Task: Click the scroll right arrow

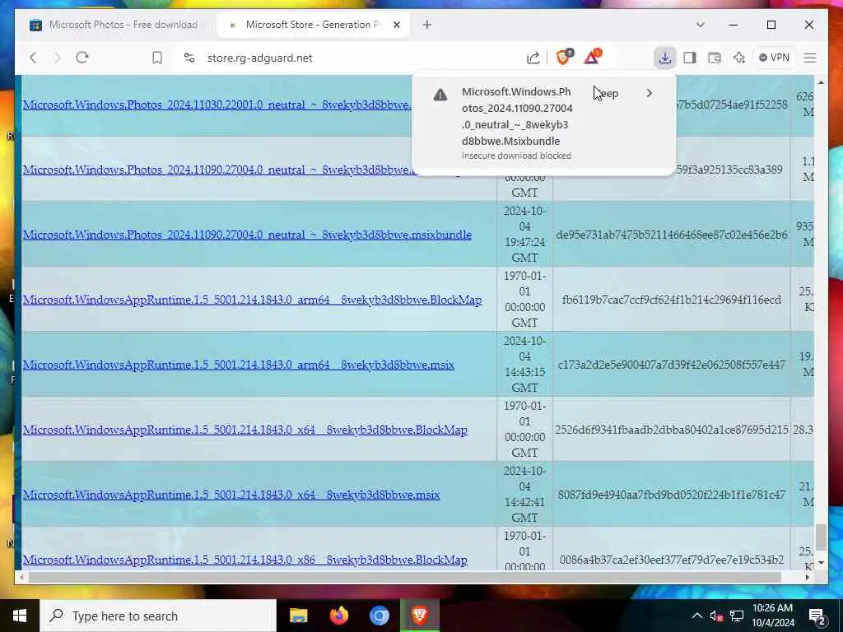Action: [x=808, y=577]
